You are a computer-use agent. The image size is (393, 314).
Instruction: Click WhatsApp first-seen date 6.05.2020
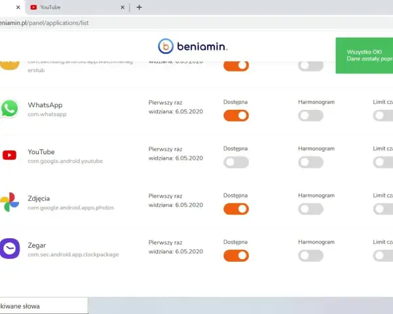tap(189, 111)
